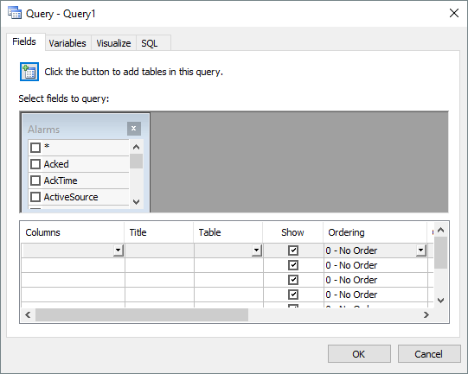This screenshot has width=468, height=374.
Task: Click Alarms list scroll up arrow
Action: pos(136,147)
